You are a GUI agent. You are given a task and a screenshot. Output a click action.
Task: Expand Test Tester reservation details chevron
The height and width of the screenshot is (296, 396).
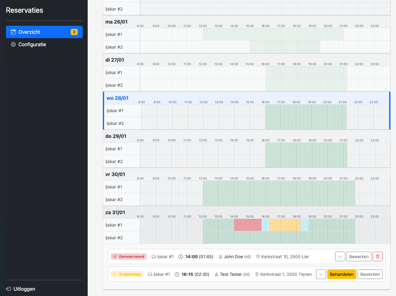(321, 274)
